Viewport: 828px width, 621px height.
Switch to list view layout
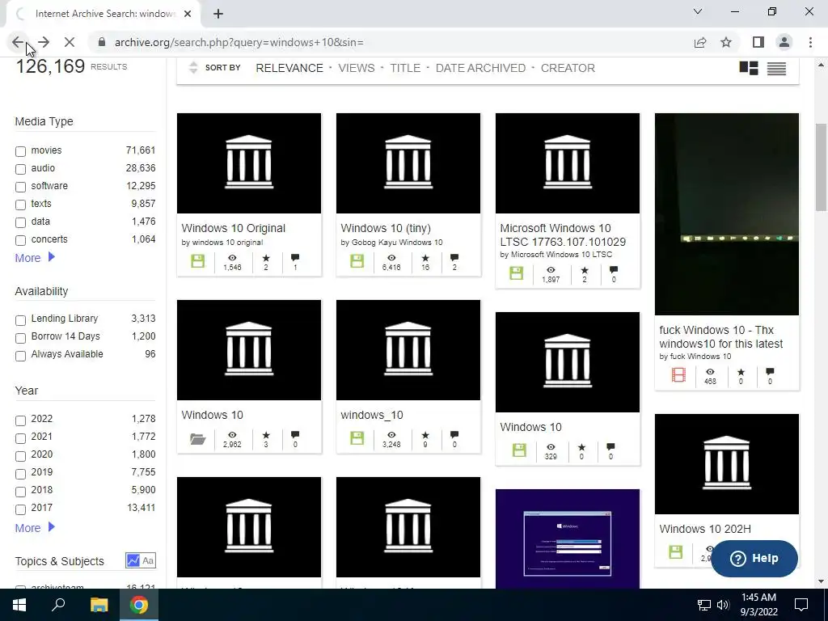pyautogui.click(x=776, y=68)
